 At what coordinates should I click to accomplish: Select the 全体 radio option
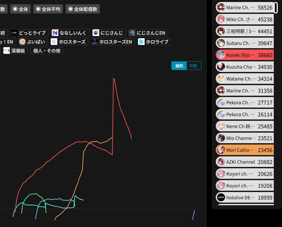click(x=20, y=9)
